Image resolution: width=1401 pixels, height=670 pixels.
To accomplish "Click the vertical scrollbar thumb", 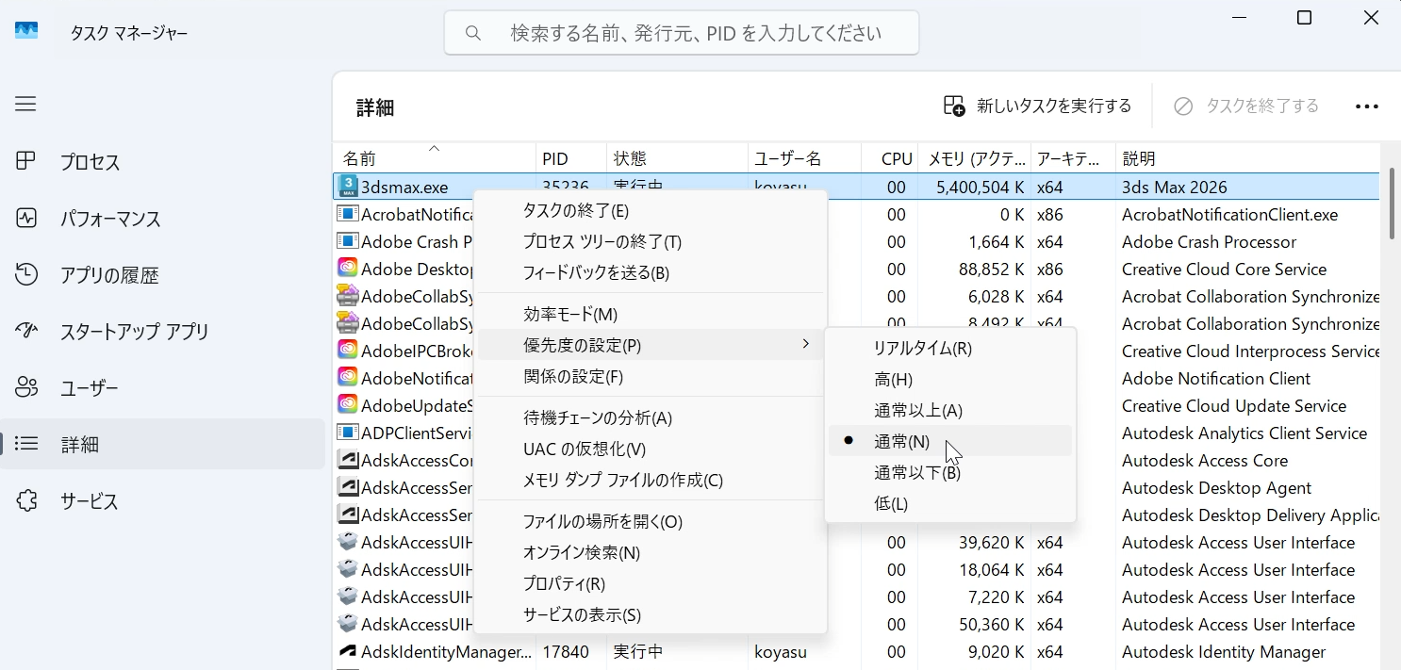I will (x=1392, y=204).
